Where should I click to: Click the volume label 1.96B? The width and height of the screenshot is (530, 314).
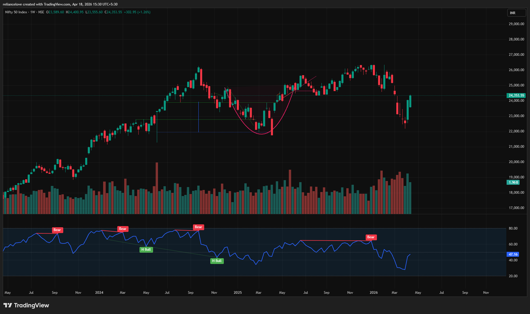pos(513,182)
